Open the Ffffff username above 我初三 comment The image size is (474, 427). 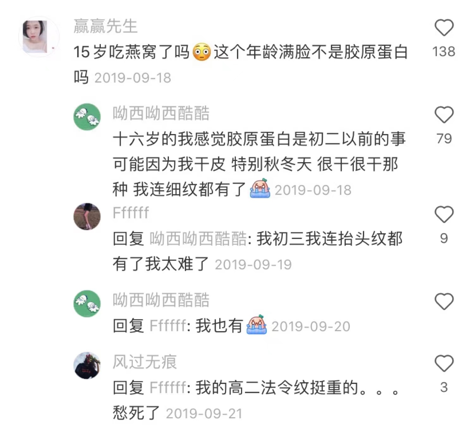tap(131, 213)
